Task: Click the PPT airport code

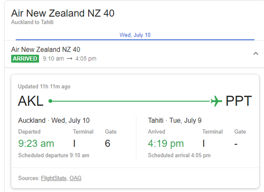Action: pyautogui.click(x=239, y=101)
